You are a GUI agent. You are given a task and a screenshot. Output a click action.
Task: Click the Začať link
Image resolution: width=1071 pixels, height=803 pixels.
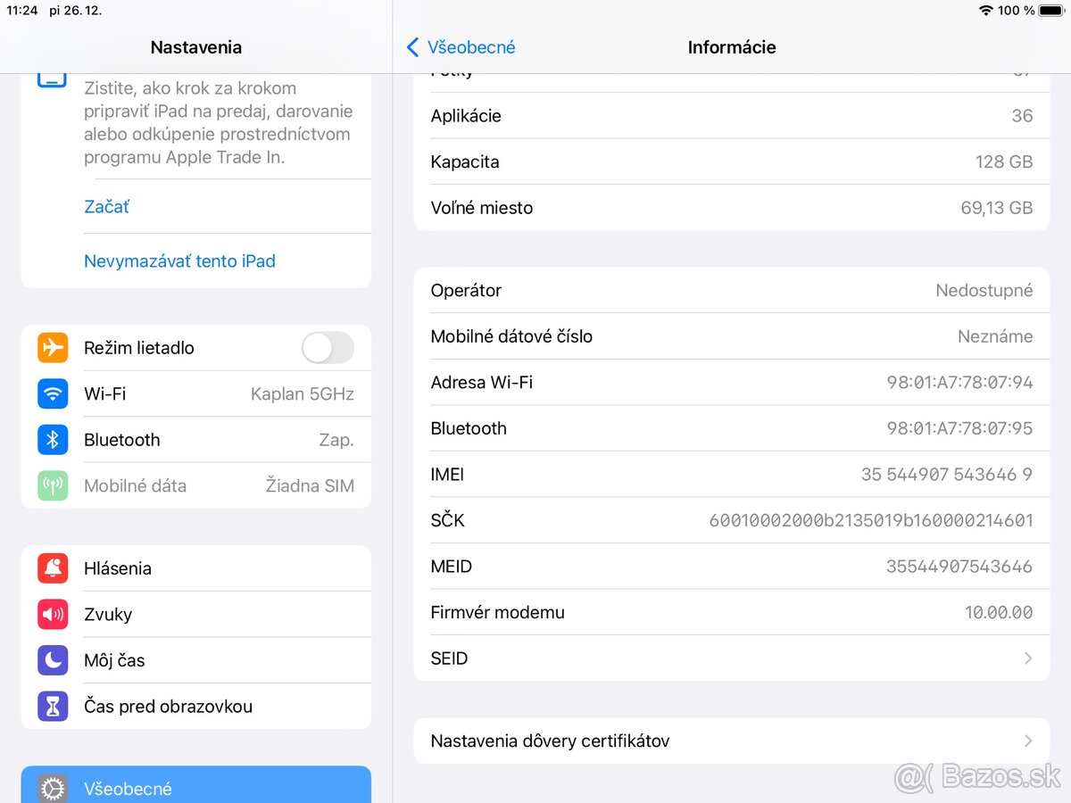[106, 206]
